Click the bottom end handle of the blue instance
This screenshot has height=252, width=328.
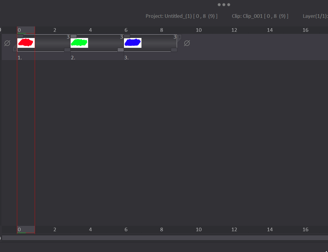(174, 50)
